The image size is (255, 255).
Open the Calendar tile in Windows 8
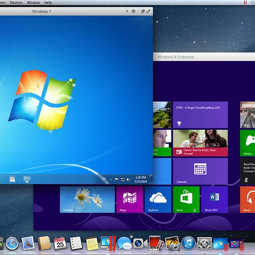tap(200, 171)
